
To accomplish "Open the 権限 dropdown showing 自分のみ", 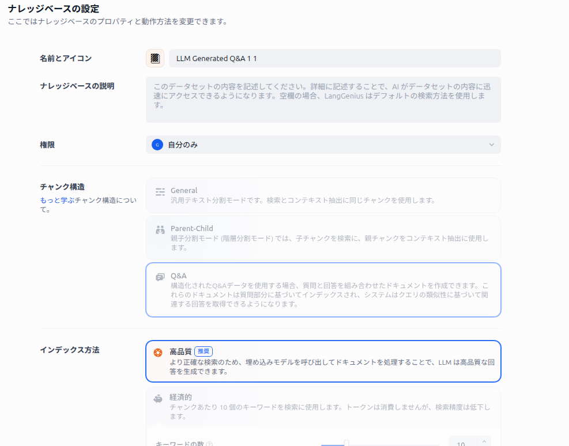I will tap(323, 145).
